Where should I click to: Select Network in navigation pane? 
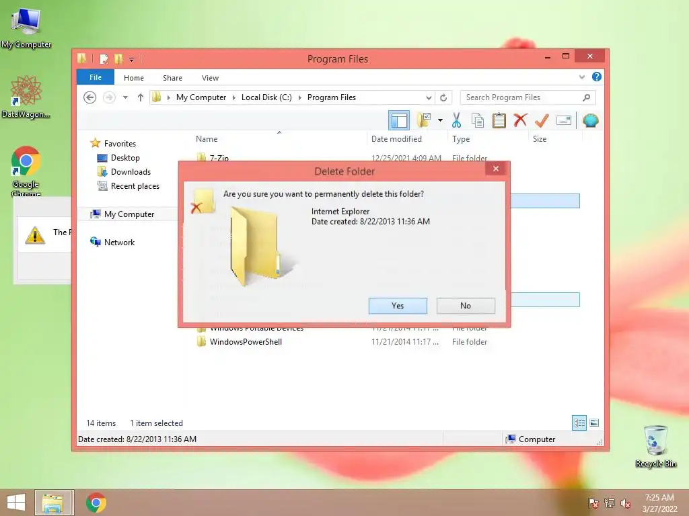click(119, 242)
